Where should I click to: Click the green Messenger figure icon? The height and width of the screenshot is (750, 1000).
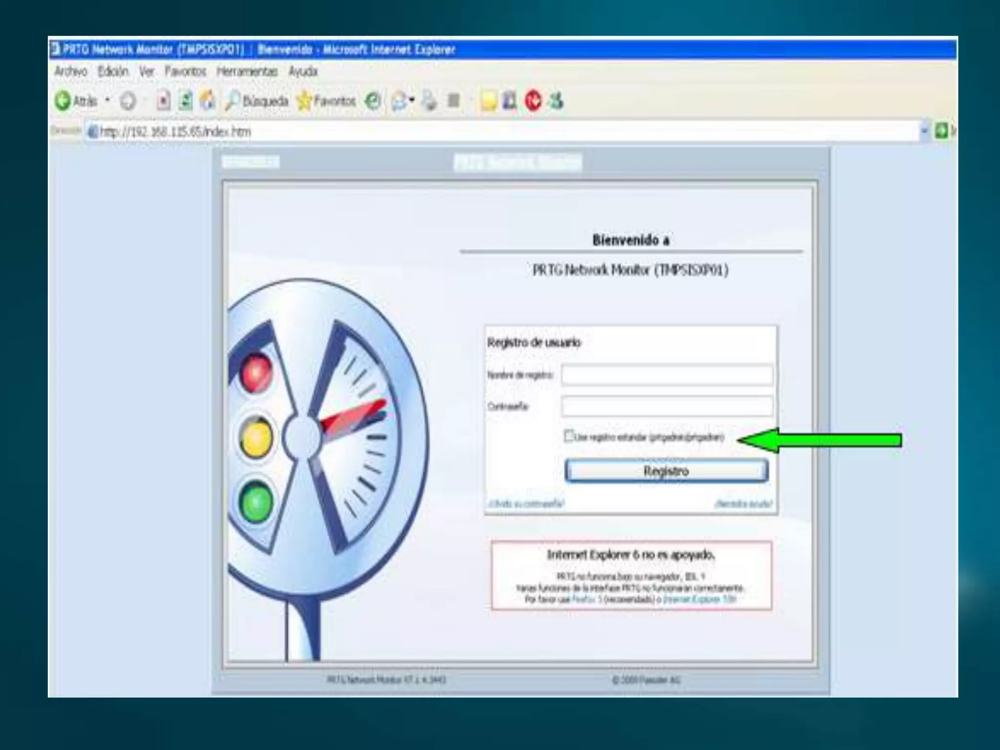point(556,101)
